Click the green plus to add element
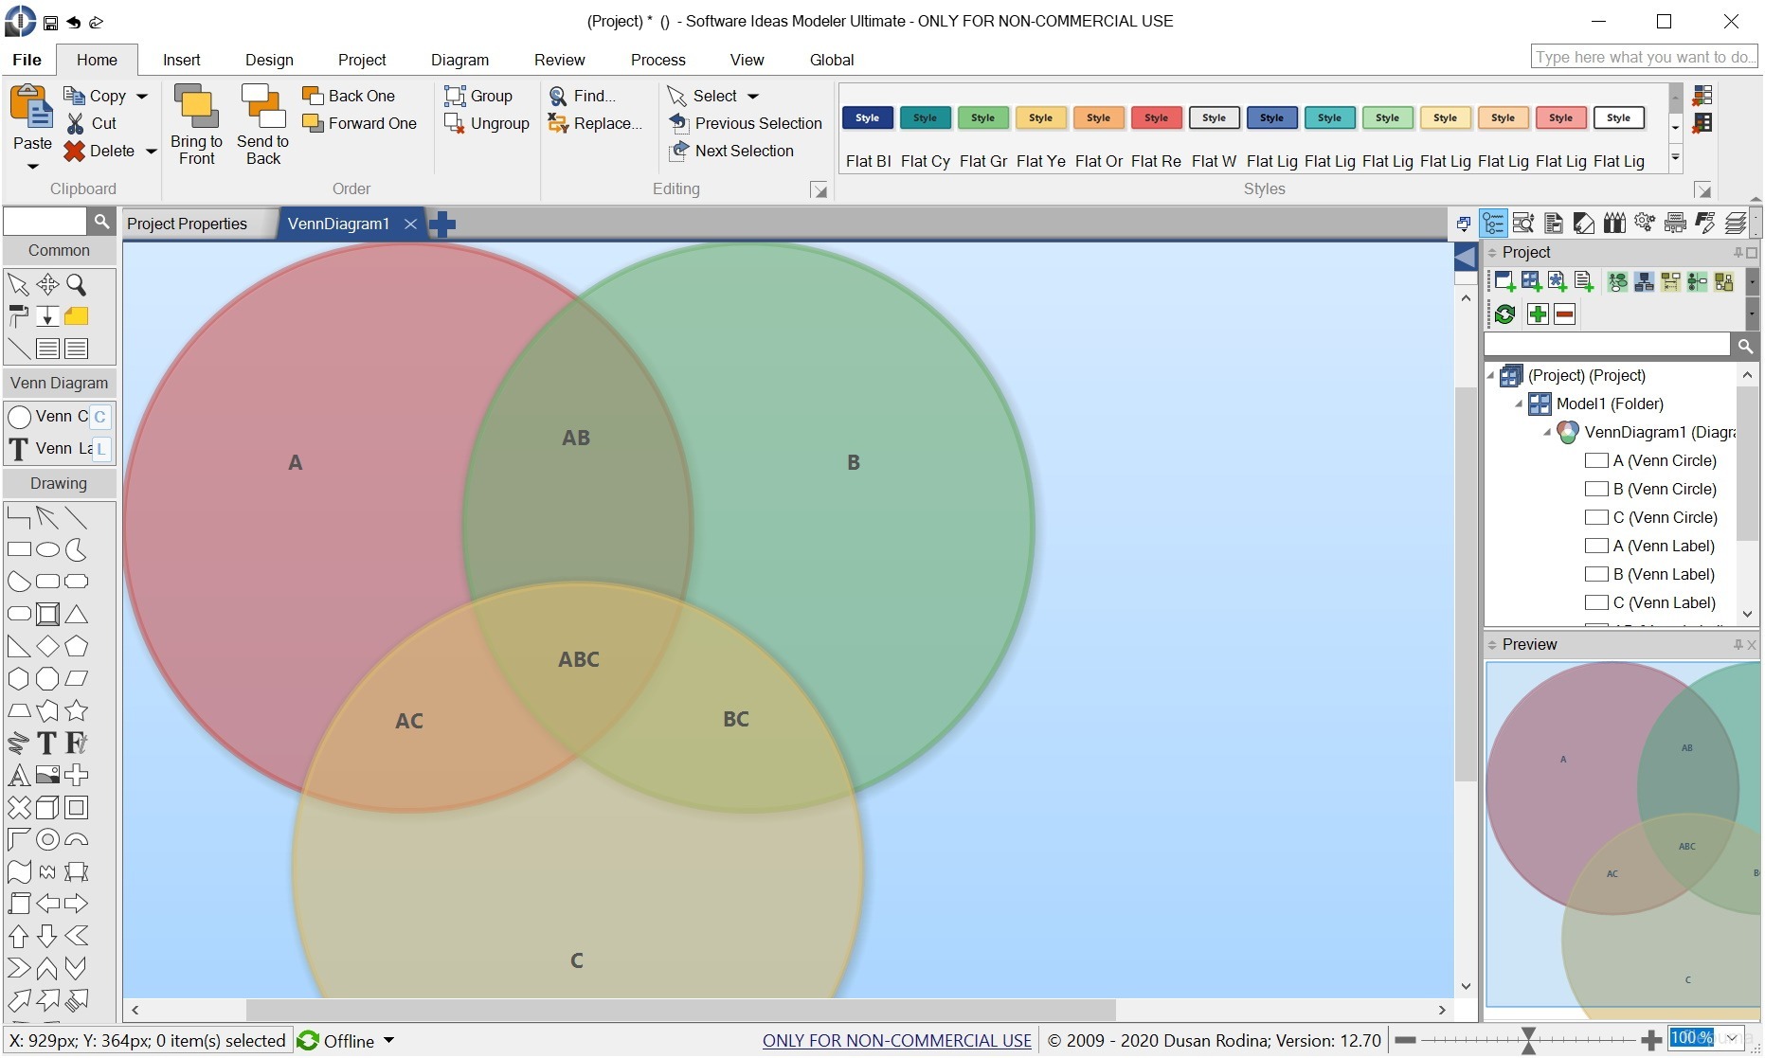1765x1058 pixels. [1537, 314]
